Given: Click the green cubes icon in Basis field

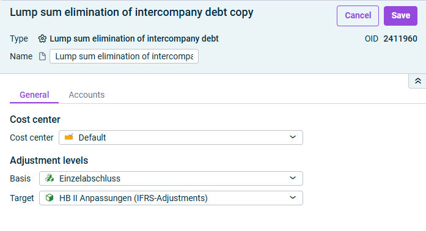Looking at the screenshot, I should click(x=50, y=178).
